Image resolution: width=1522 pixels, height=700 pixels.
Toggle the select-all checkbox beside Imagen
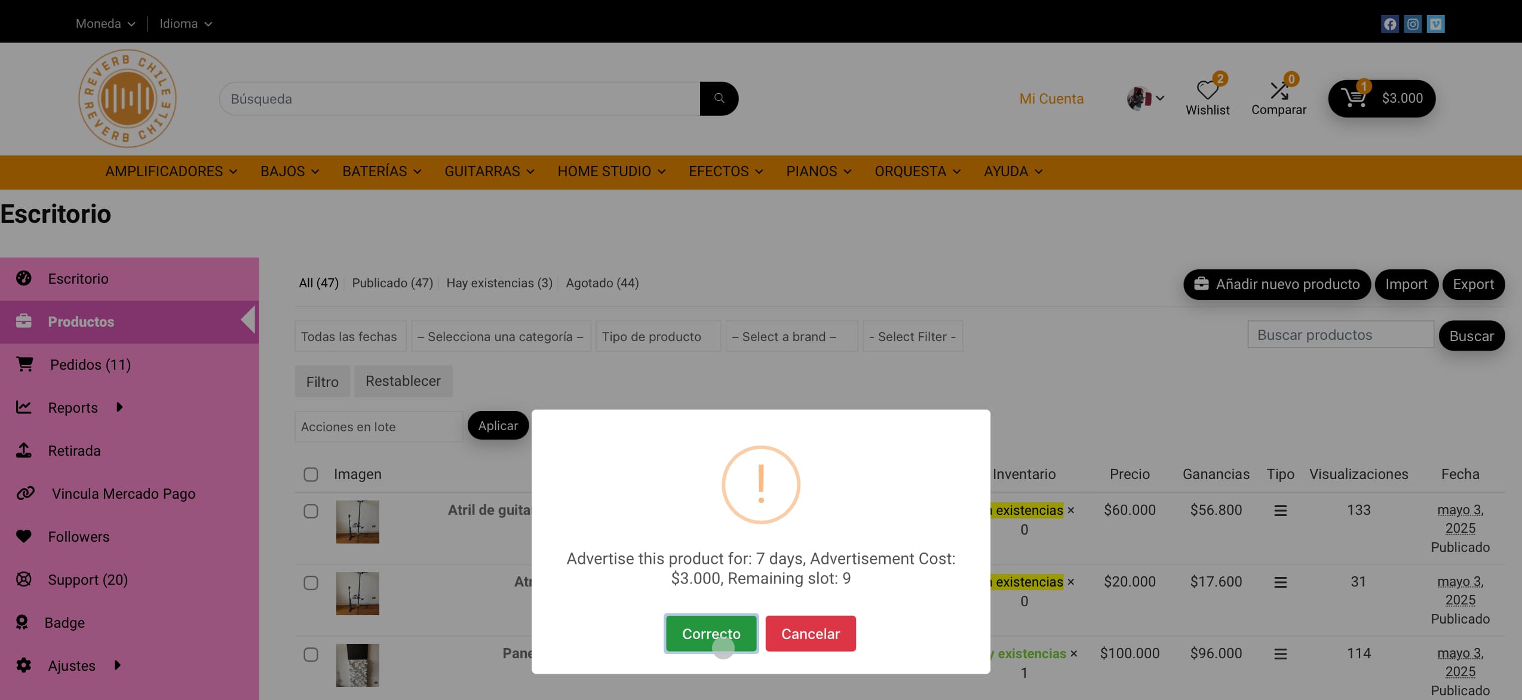(x=311, y=474)
